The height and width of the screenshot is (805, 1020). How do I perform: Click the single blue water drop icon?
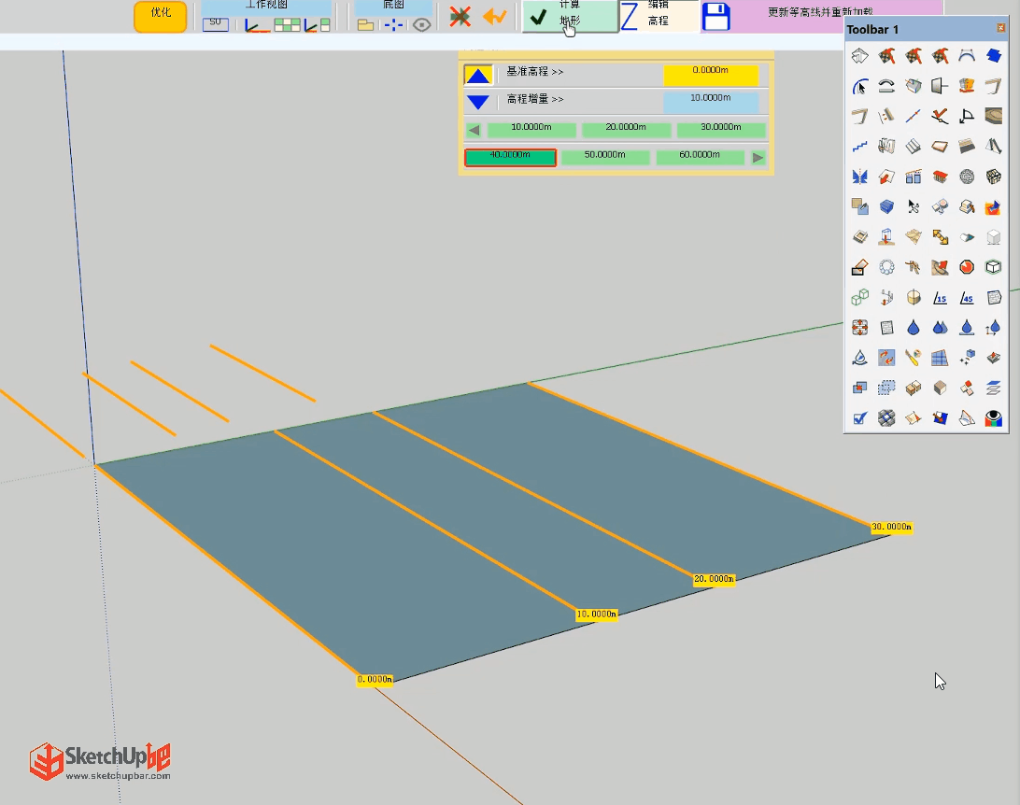click(x=914, y=327)
